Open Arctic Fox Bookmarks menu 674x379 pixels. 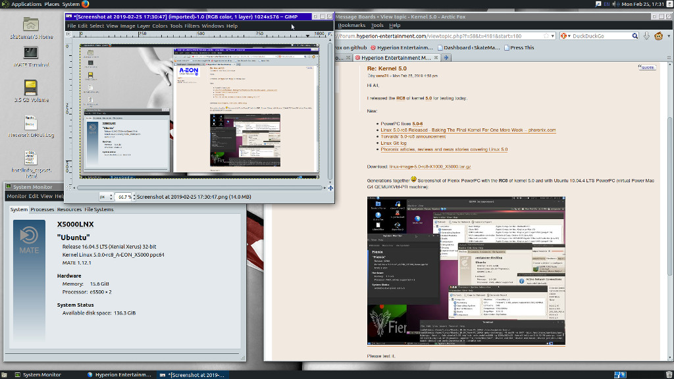(x=351, y=26)
